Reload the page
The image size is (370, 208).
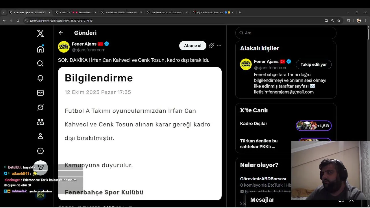[x=18, y=21]
